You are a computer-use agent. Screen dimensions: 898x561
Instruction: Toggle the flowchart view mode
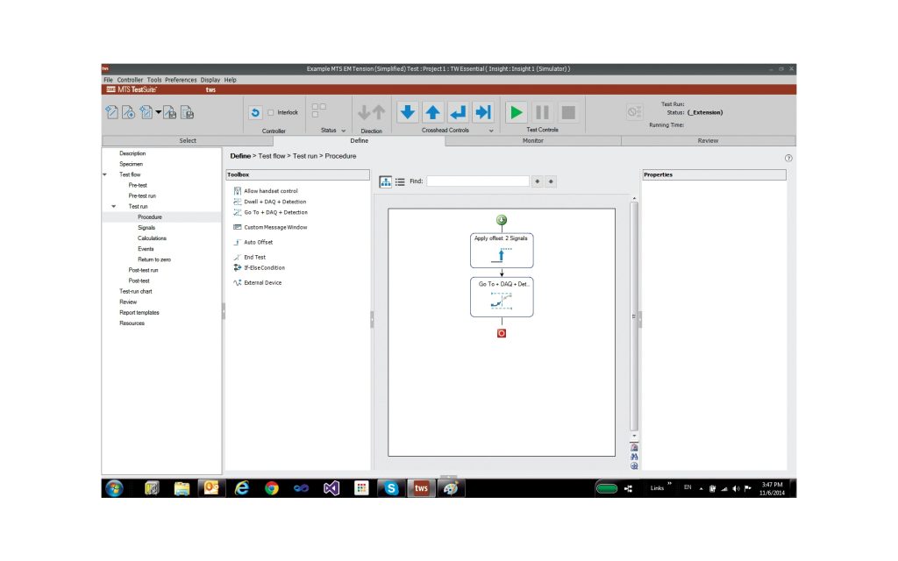384,181
